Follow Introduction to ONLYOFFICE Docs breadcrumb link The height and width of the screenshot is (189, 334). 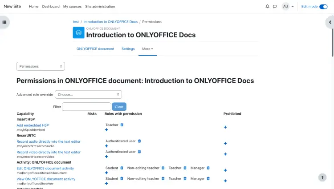[x=110, y=22]
